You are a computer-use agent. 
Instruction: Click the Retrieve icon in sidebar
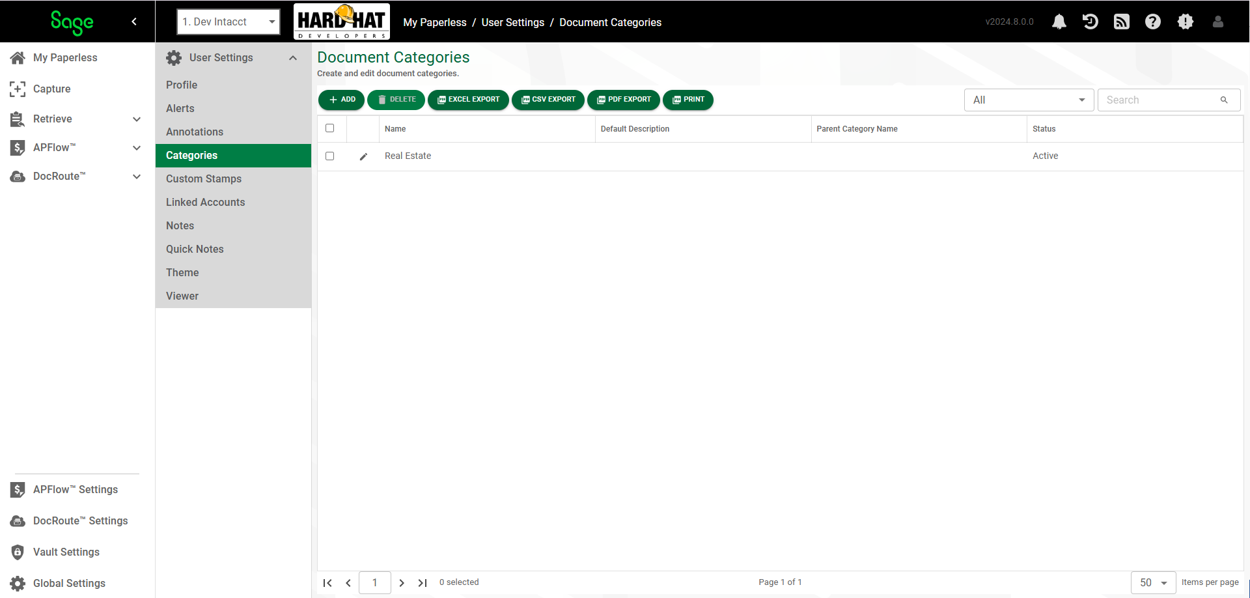pos(18,119)
